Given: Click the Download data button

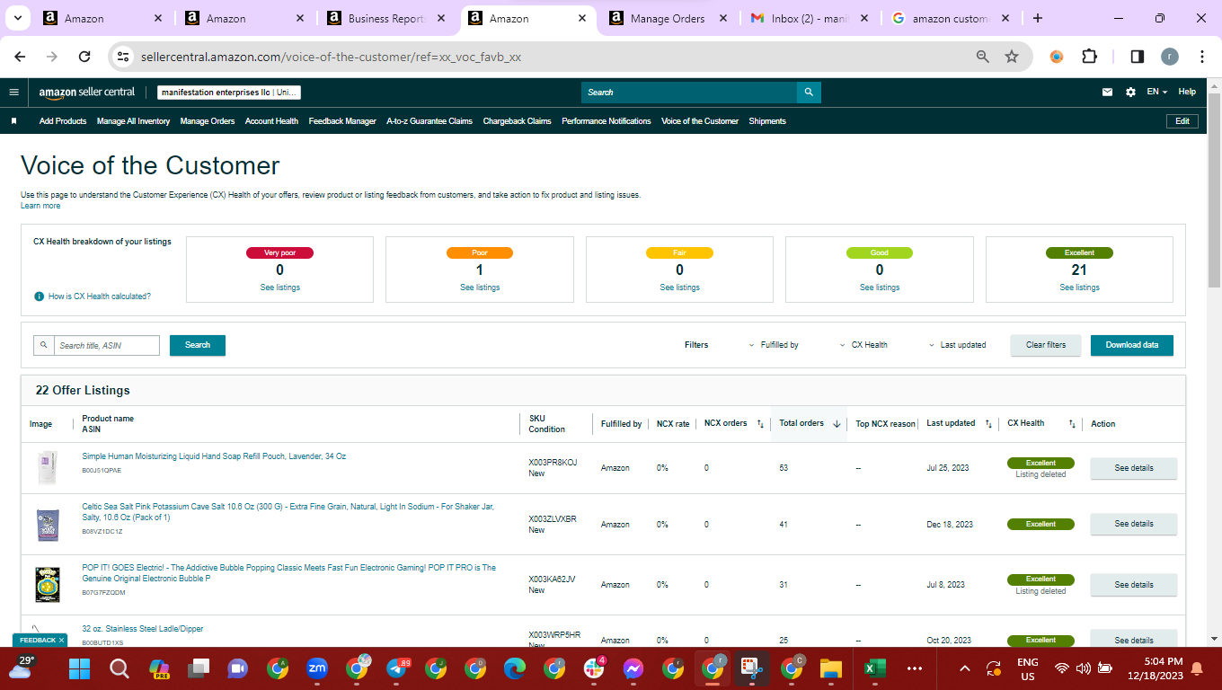Looking at the screenshot, I should tap(1132, 345).
